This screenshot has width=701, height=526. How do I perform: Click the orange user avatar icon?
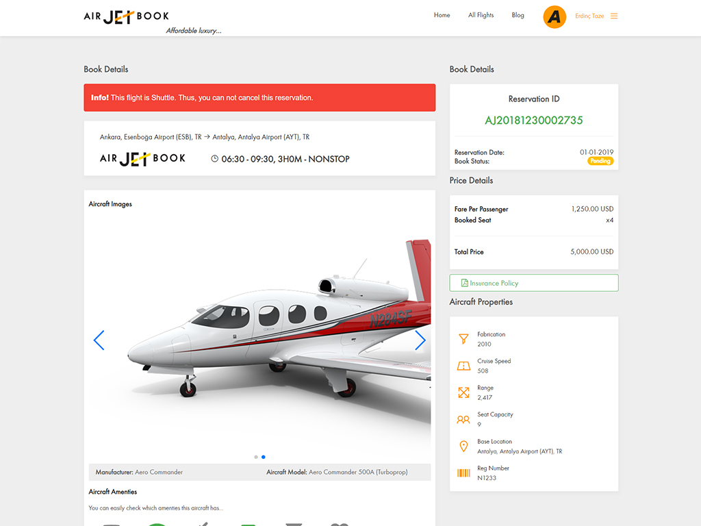[x=555, y=16]
